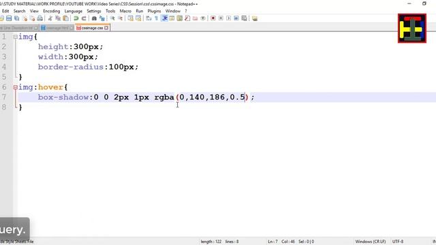Click the 'width' property on line 3
The width and height of the screenshot is (436, 245).
click(x=50, y=56)
